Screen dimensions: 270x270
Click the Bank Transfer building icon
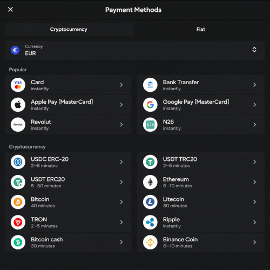150,85
